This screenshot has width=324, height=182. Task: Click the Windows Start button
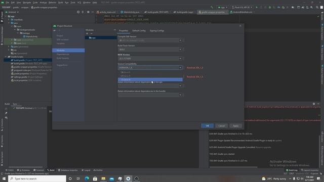click(x=4, y=178)
